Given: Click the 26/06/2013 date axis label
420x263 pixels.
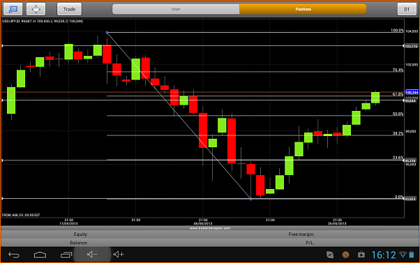Looking at the screenshot, I should (x=337, y=223).
